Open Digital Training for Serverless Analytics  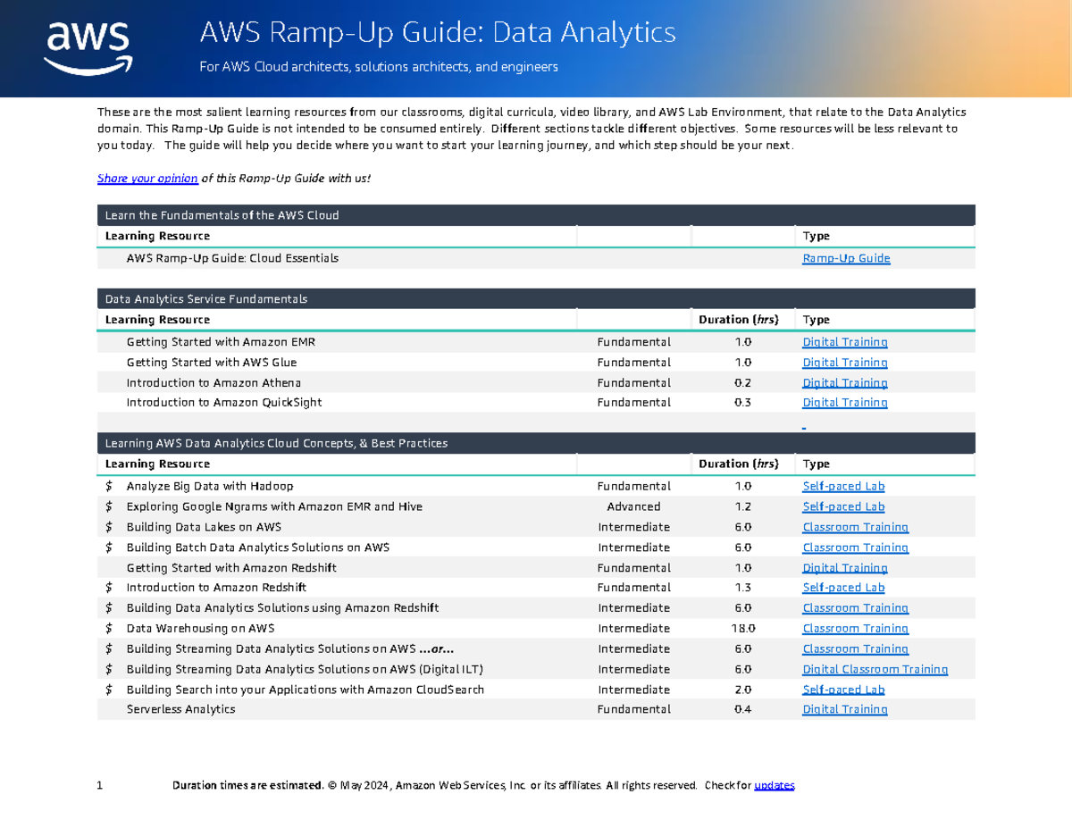click(844, 708)
